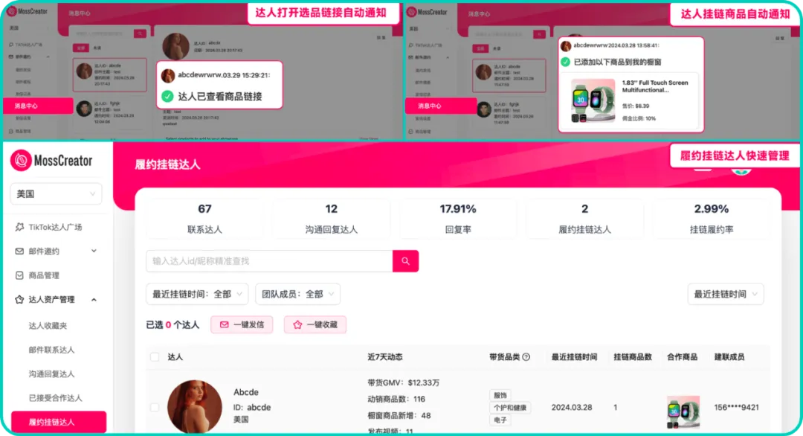The height and width of the screenshot is (436, 803).
Task: Select 未读 tab in 达人已查看商品链接 window
Action: pos(97,48)
